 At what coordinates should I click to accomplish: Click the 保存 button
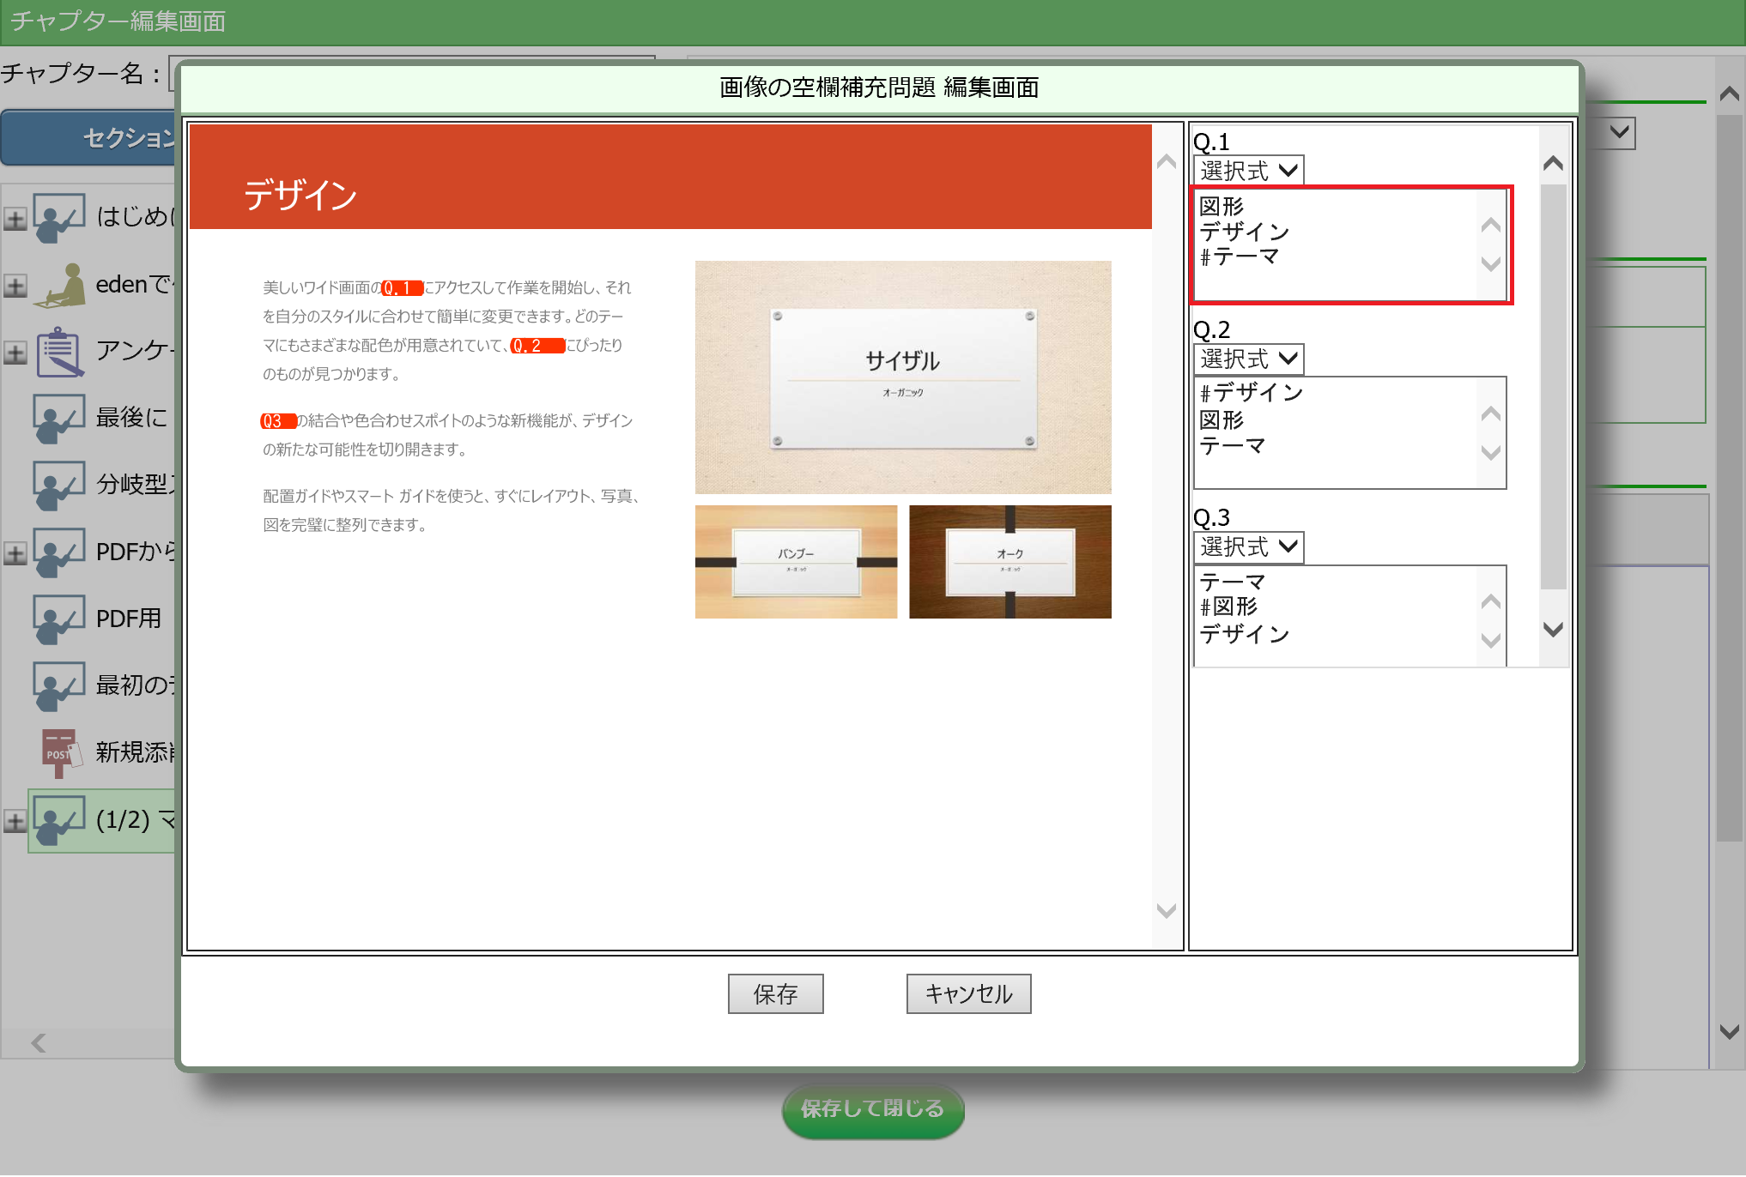click(x=775, y=993)
